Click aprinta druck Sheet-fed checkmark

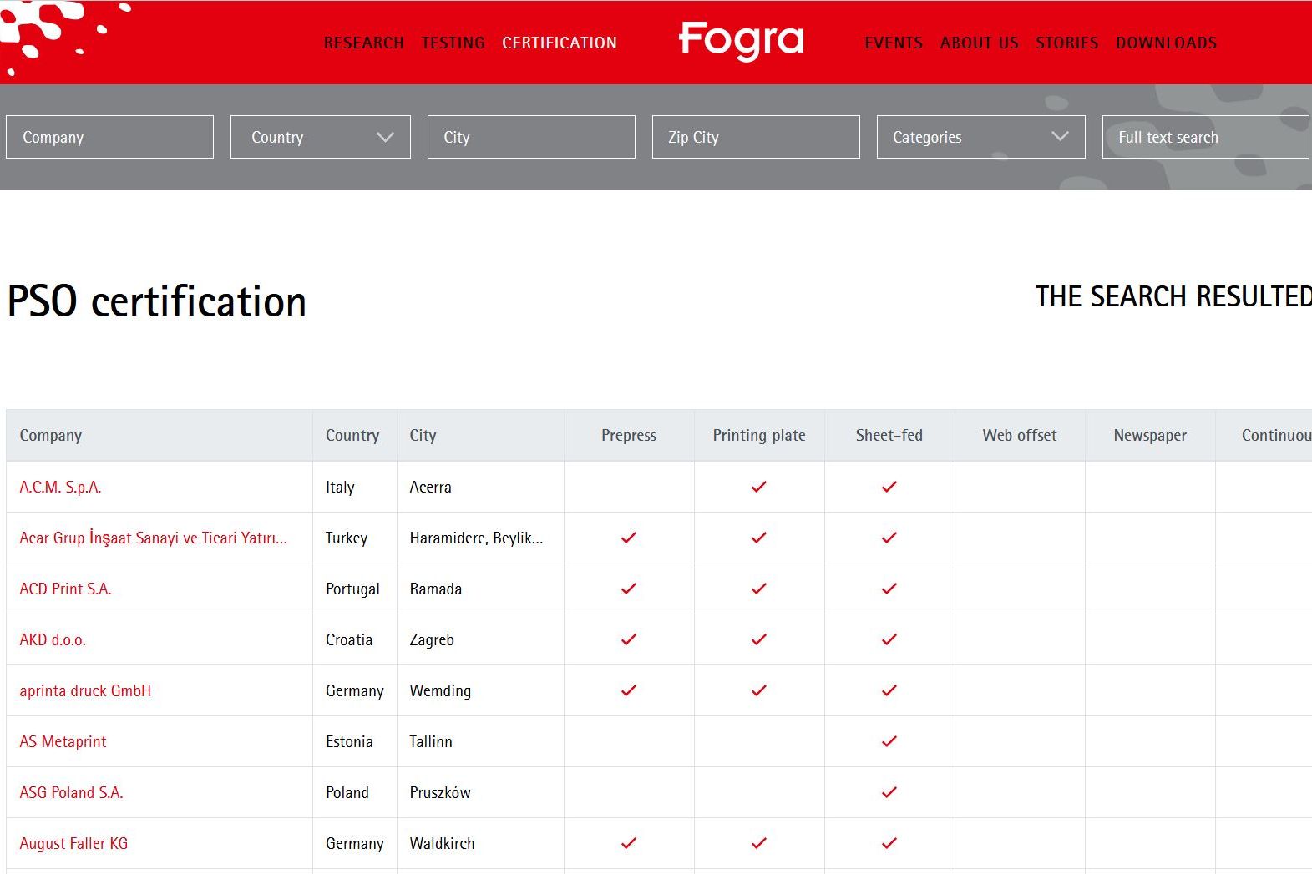pos(889,690)
